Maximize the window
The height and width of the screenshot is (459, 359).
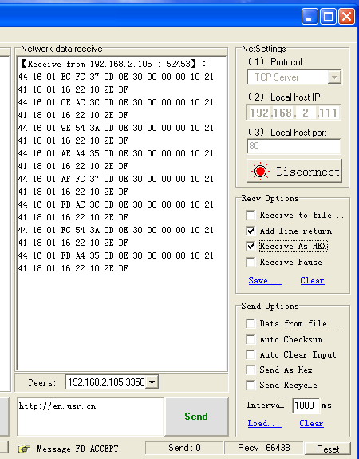point(328,16)
